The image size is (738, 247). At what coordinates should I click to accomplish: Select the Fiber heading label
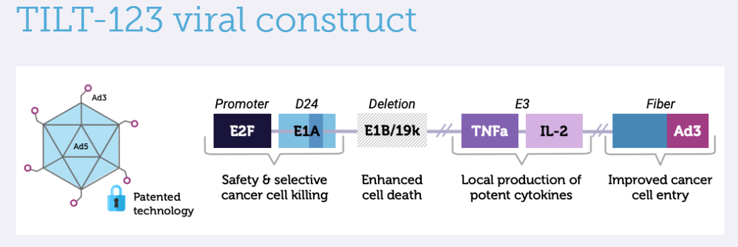(x=660, y=104)
